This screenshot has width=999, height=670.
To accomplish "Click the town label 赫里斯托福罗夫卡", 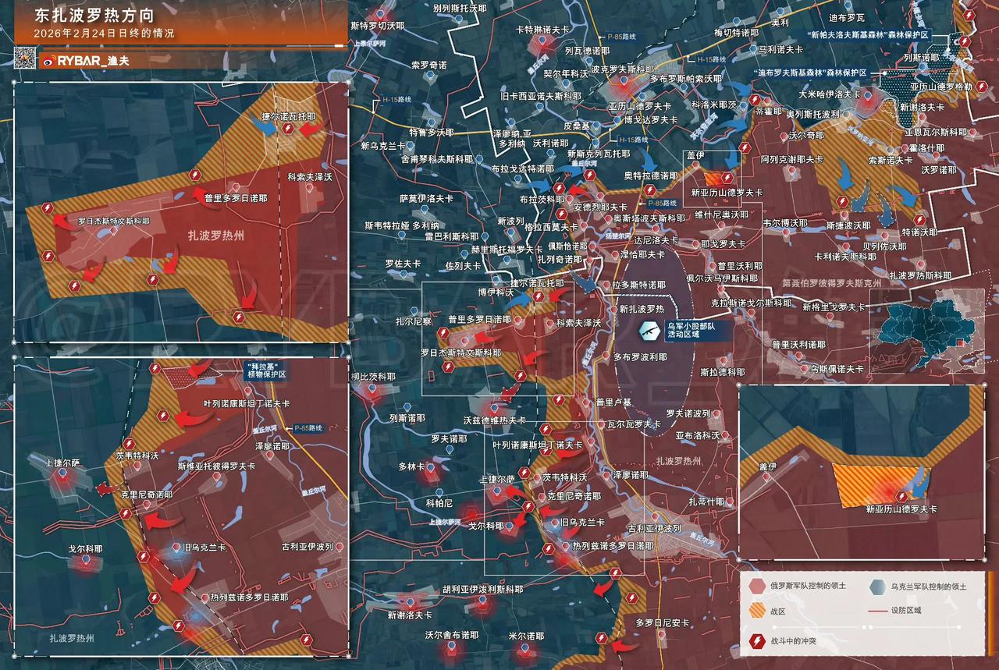I will [x=506, y=250].
